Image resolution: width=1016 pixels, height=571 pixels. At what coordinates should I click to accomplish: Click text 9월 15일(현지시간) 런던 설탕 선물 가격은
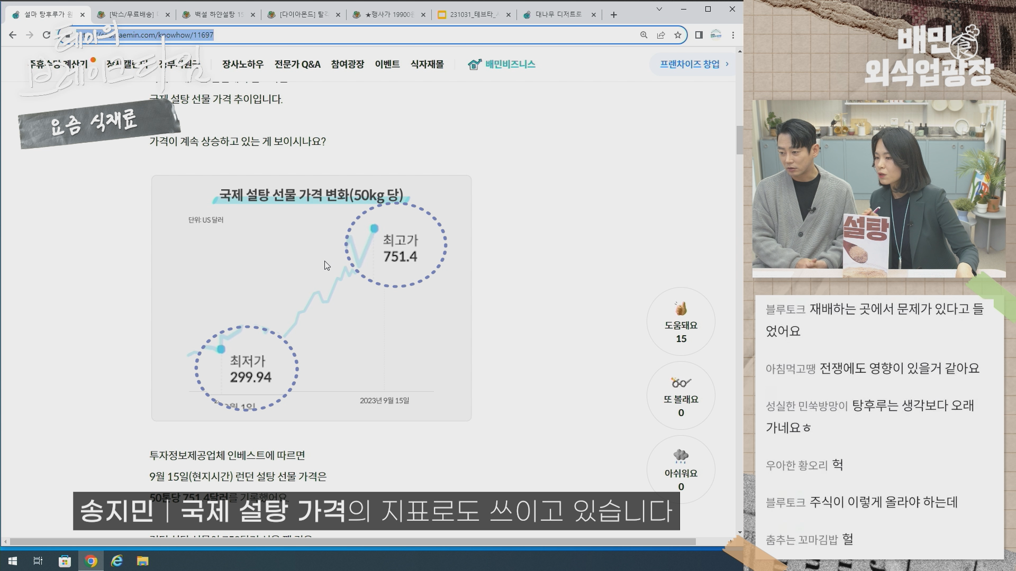(x=238, y=476)
